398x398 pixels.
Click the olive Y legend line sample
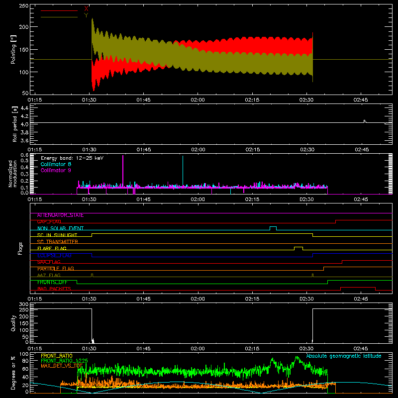point(59,17)
